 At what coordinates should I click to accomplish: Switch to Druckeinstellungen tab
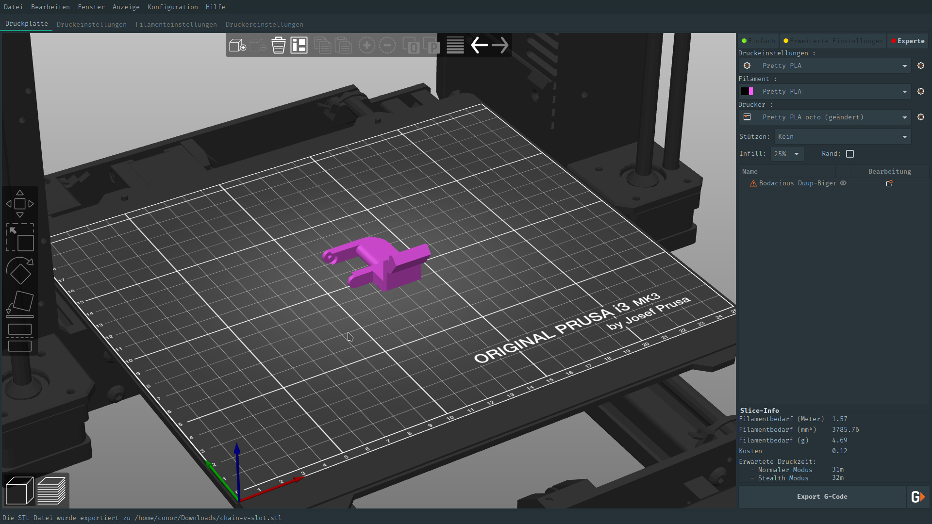pyautogui.click(x=92, y=24)
